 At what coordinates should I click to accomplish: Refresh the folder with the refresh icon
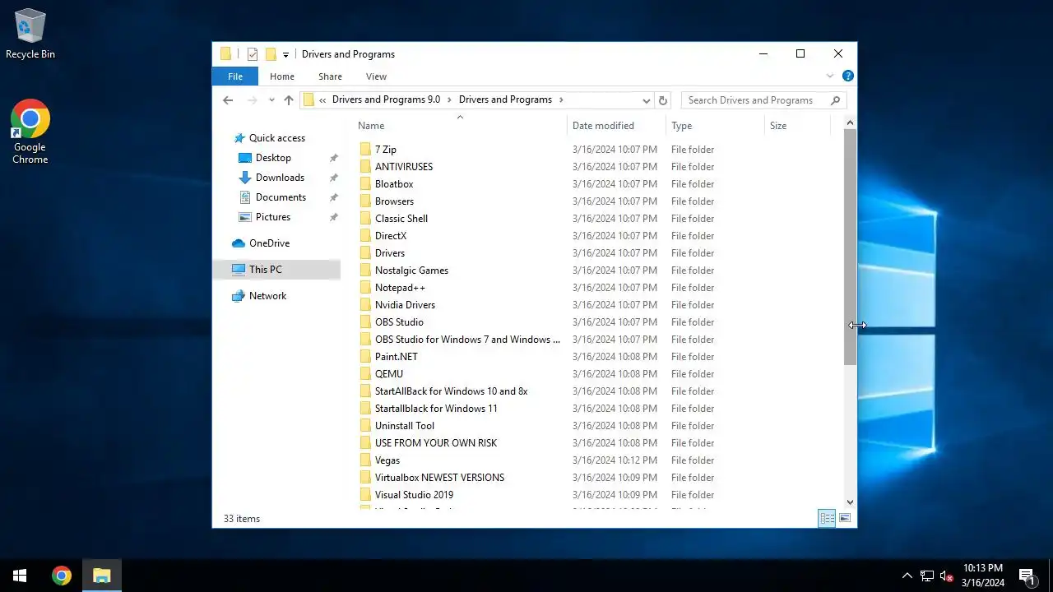point(663,100)
